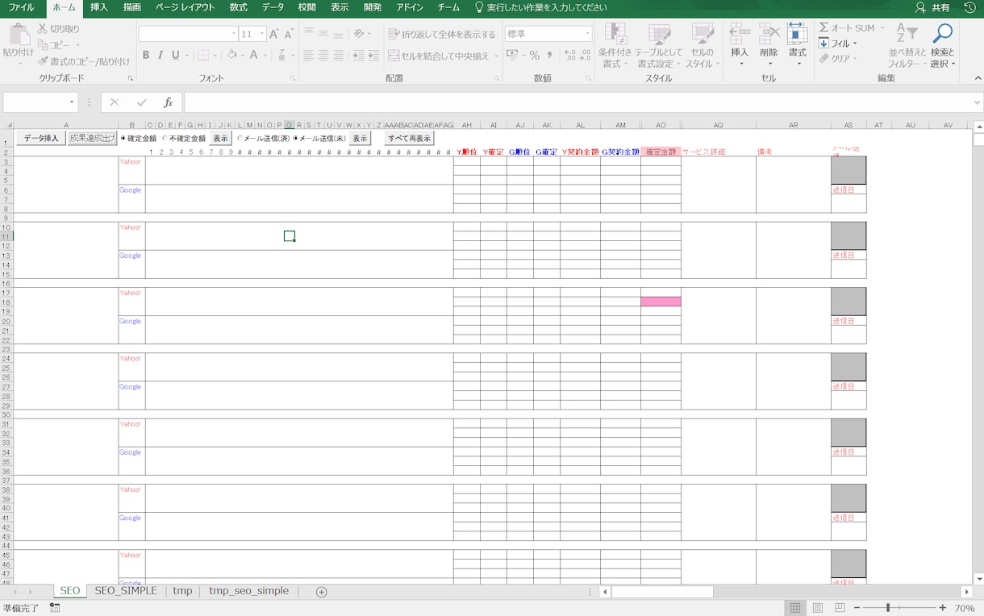Select the メール送信(済) radio button
The height and width of the screenshot is (616, 984).
click(x=240, y=139)
